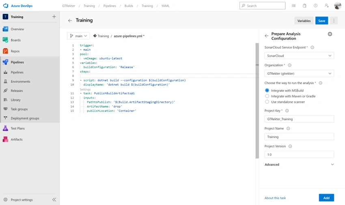Show info for Project Name
This screenshot has width=345, height=205.
[288, 129]
